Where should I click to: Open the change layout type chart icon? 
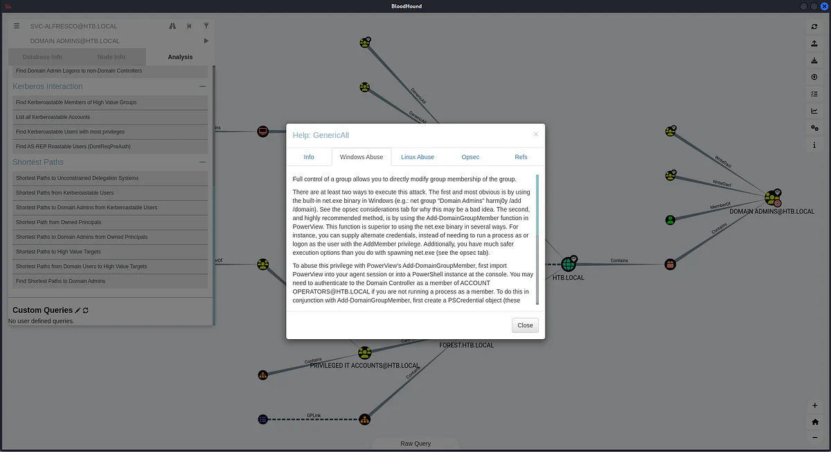point(814,111)
